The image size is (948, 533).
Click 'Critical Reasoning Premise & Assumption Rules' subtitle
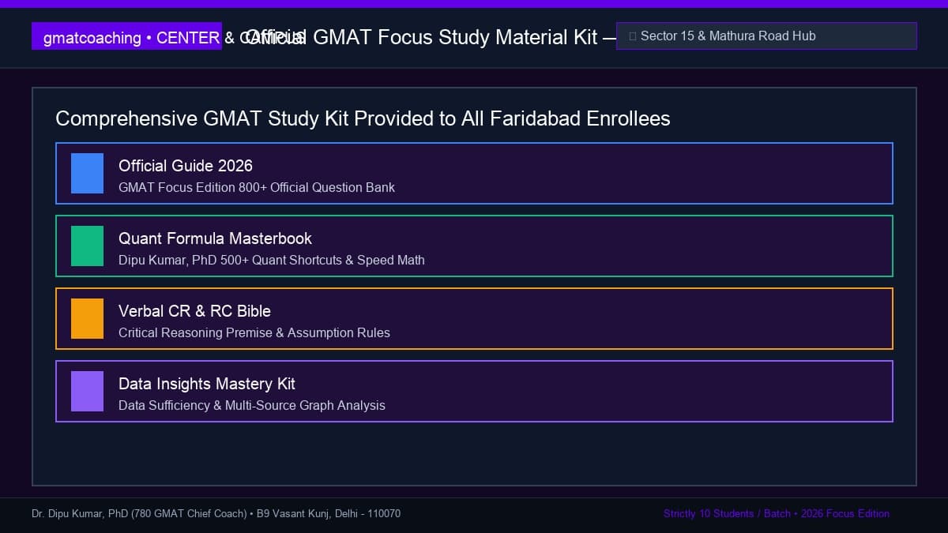click(254, 333)
